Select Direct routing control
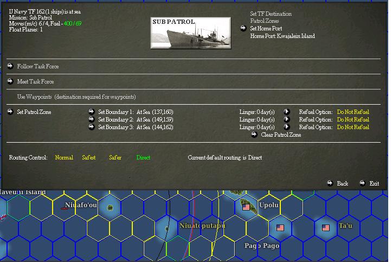 pos(143,157)
